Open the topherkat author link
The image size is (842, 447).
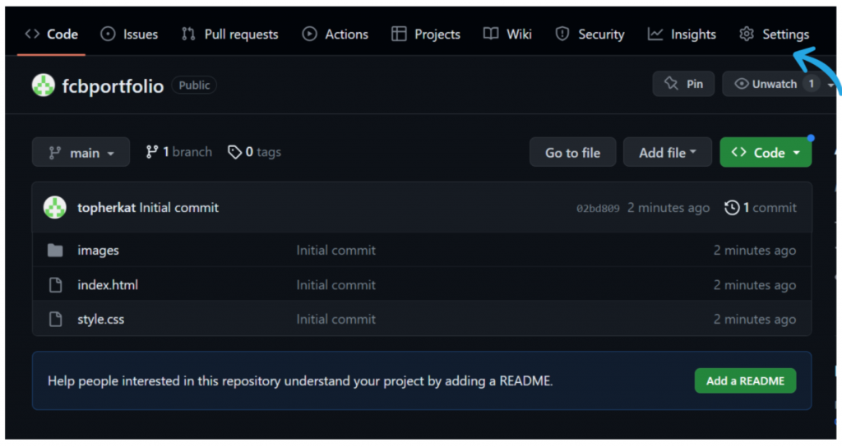(106, 208)
